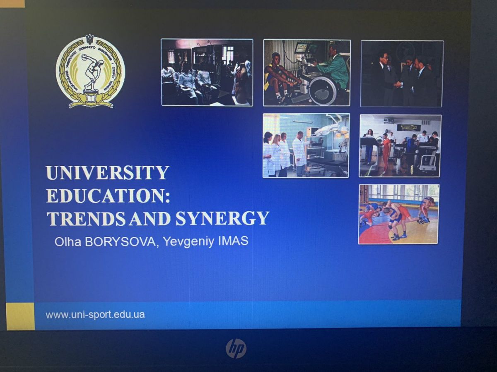497x372 pixels.
Task: Open the gym treadmill testing photo
Action: click(x=400, y=146)
